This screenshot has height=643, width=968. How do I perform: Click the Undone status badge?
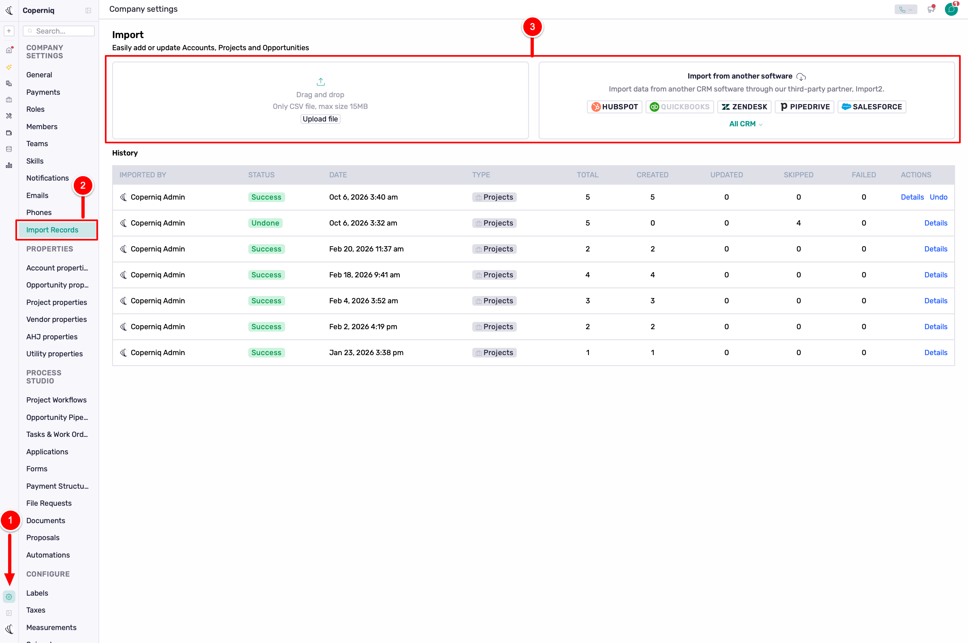point(265,223)
